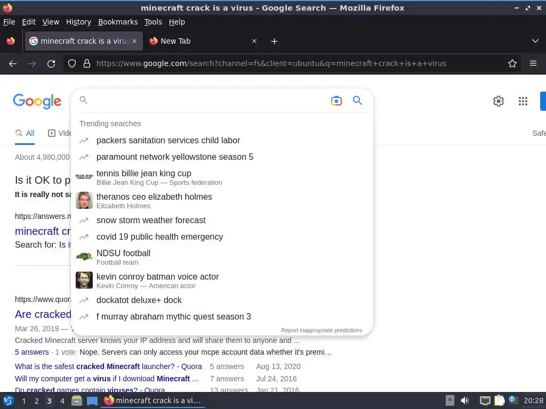The image size is (546, 409).
Task: Open 'What is the safest cracked Minecraft launcher' link
Action: (108, 366)
